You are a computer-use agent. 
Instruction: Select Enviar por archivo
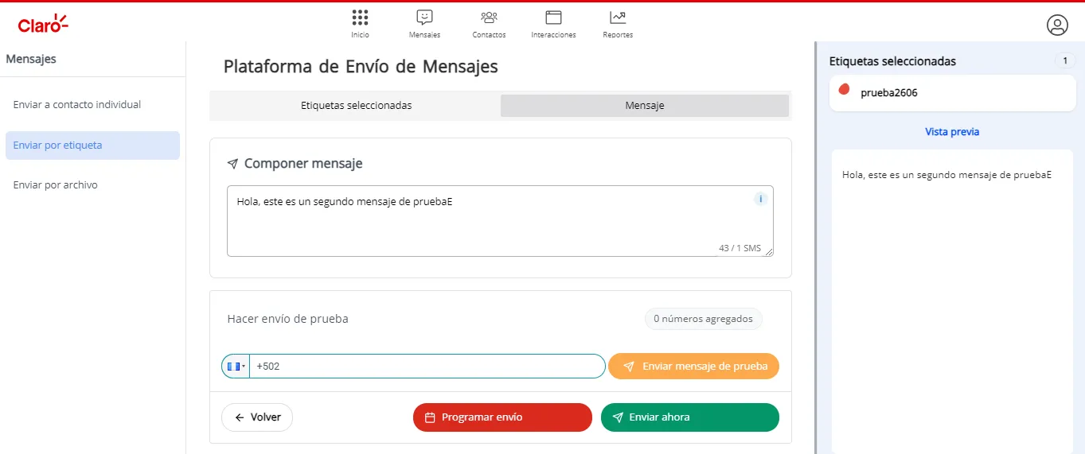(x=92, y=185)
